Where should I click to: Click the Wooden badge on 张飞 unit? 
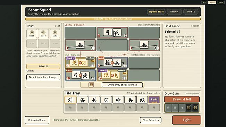tap(122, 70)
